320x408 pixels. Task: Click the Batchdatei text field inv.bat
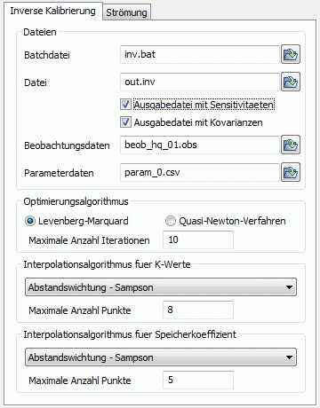tap(200, 54)
